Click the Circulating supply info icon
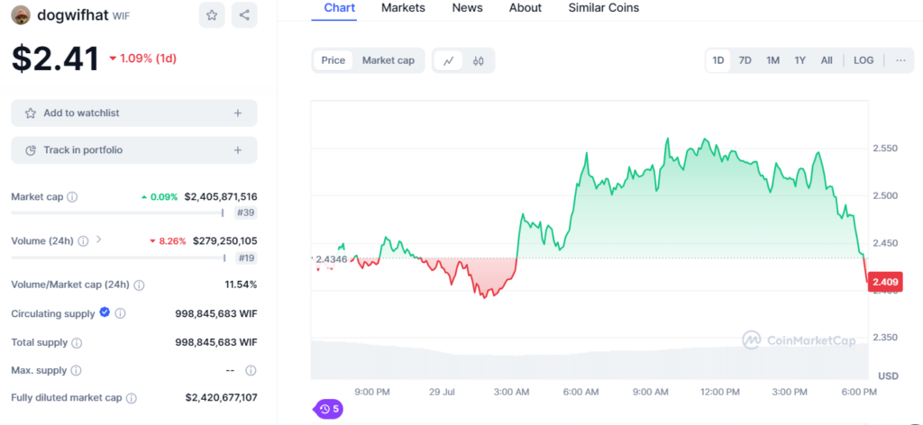This screenshot has width=923, height=425. pyautogui.click(x=120, y=313)
